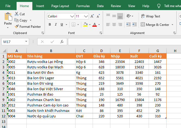This screenshot has height=128, width=181.
Task: Click the Decrease Font Size icon
Action: click(x=98, y=16)
